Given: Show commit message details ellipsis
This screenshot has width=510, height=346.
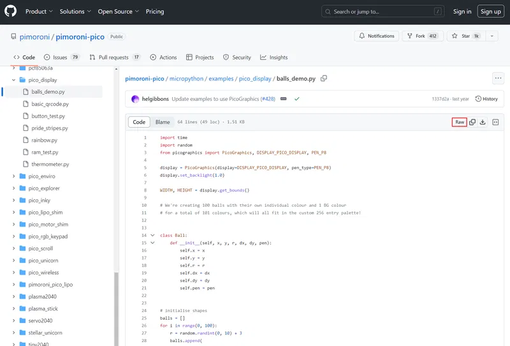Looking at the screenshot, I should [283, 99].
